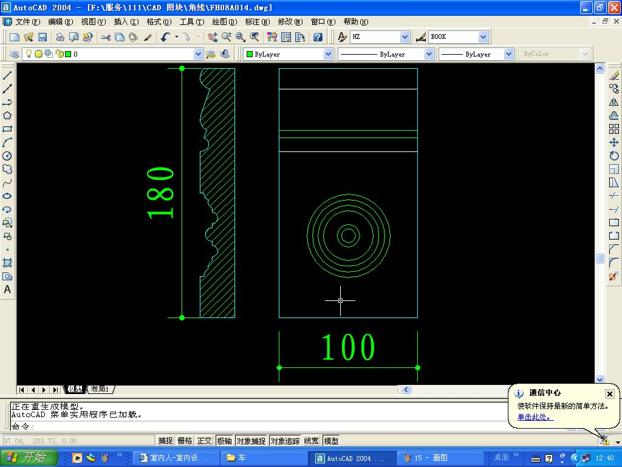This screenshot has width=622, height=467.
Task: Select the Erase tool in Modify toolbar
Action: click(x=614, y=76)
